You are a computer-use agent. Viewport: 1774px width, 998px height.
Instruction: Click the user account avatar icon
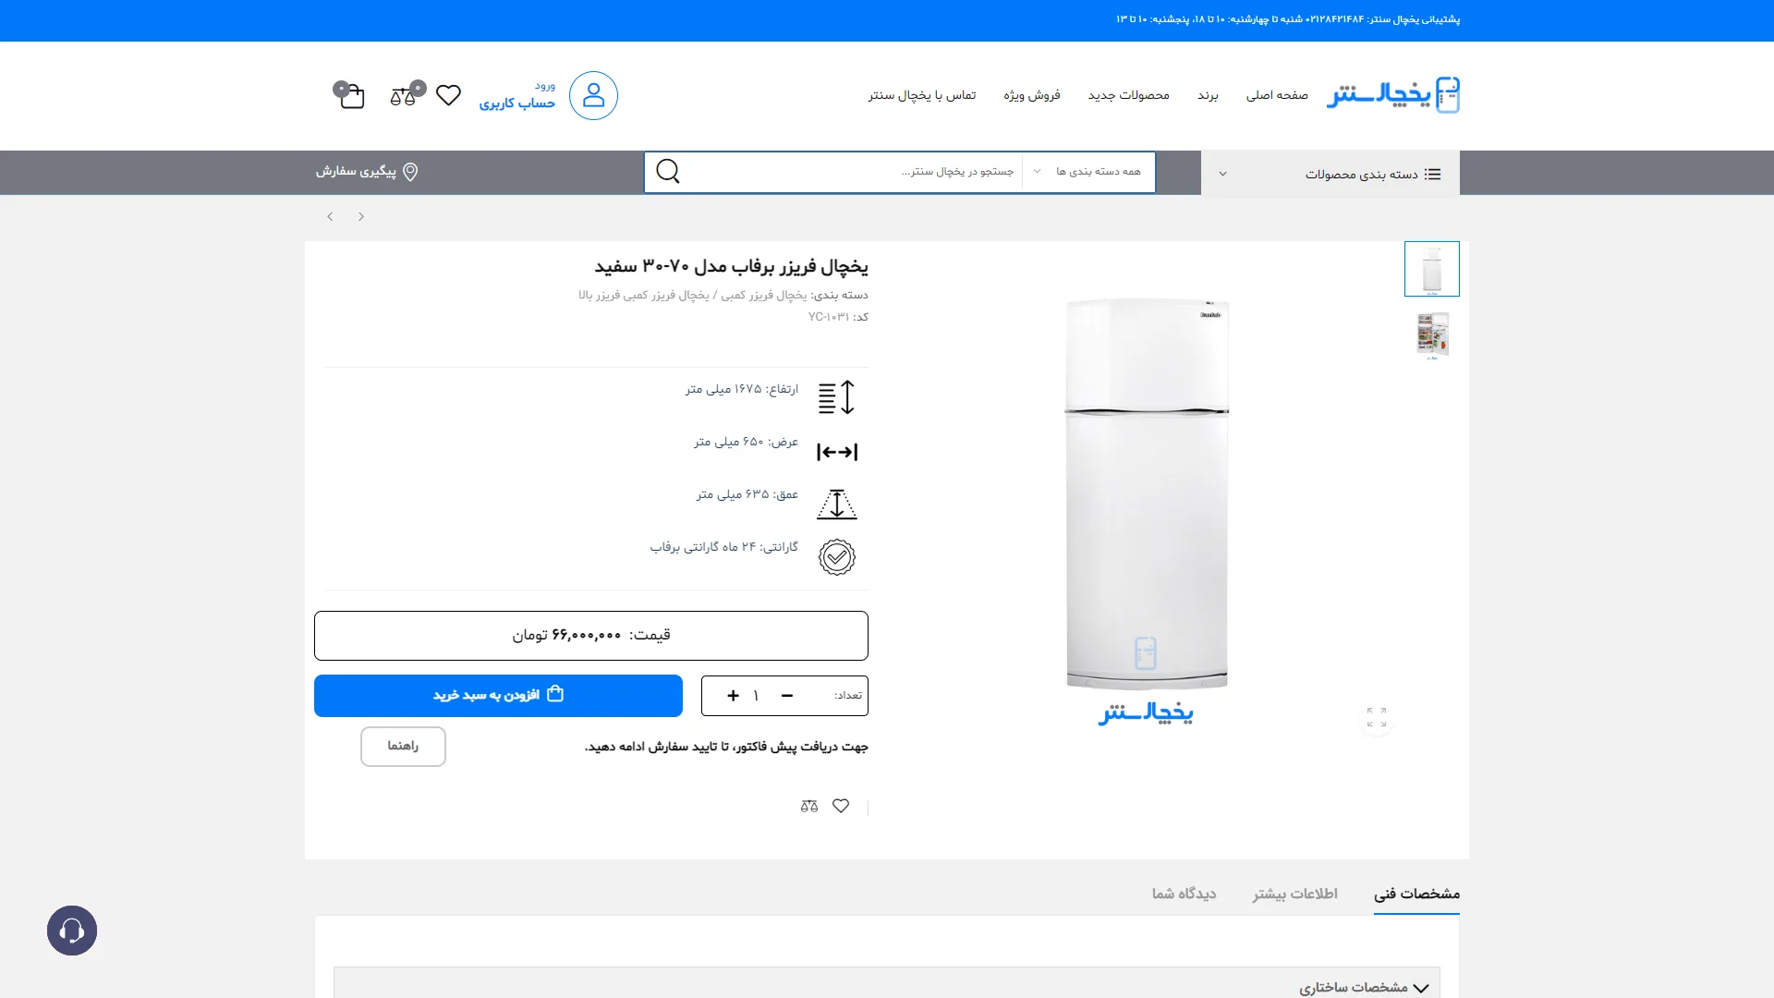click(x=593, y=95)
